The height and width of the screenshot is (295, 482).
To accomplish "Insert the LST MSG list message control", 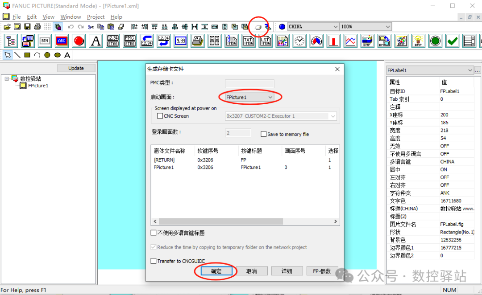I will 265,41.
